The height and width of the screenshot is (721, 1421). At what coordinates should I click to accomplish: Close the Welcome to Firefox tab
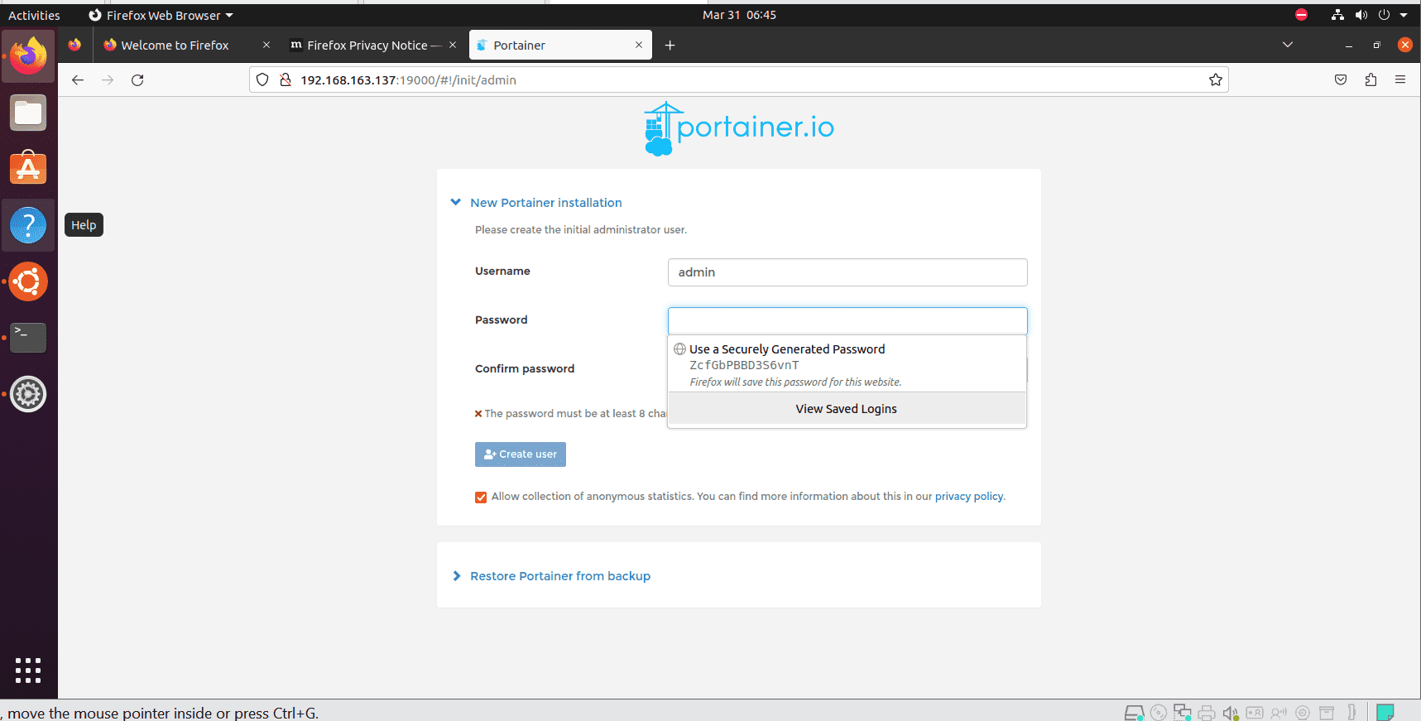[x=266, y=45]
